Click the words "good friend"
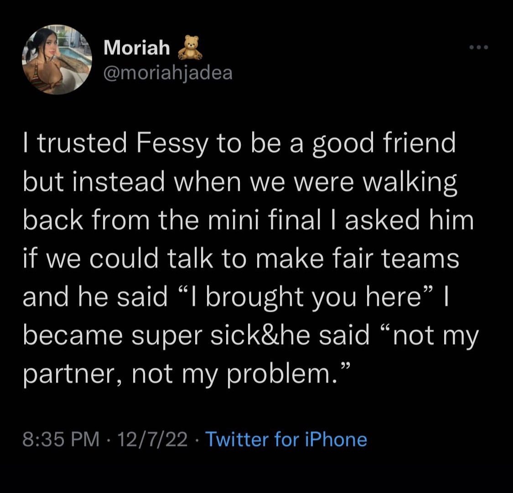Viewport: 513px width, 493px height. point(384,143)
